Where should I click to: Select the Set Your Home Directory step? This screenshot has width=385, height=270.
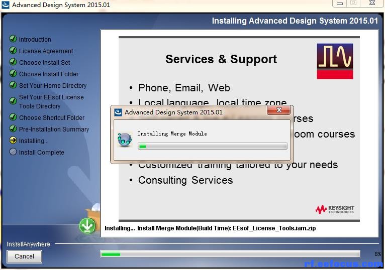pos(53,86)
